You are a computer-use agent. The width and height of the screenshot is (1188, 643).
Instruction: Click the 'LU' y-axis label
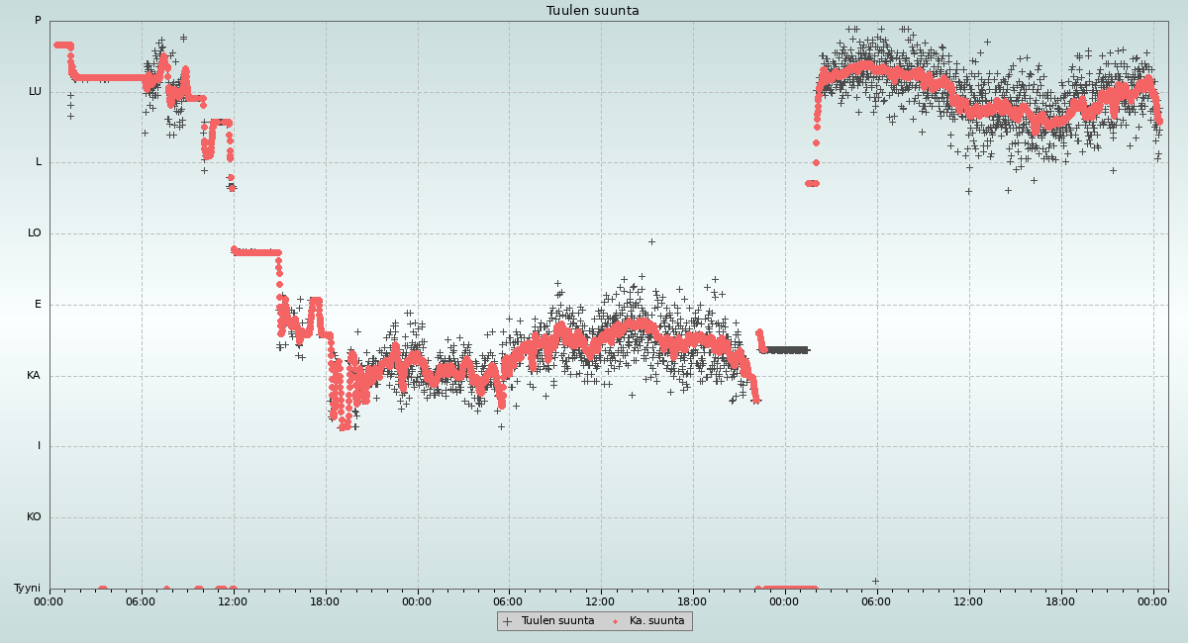coord(35,91)
